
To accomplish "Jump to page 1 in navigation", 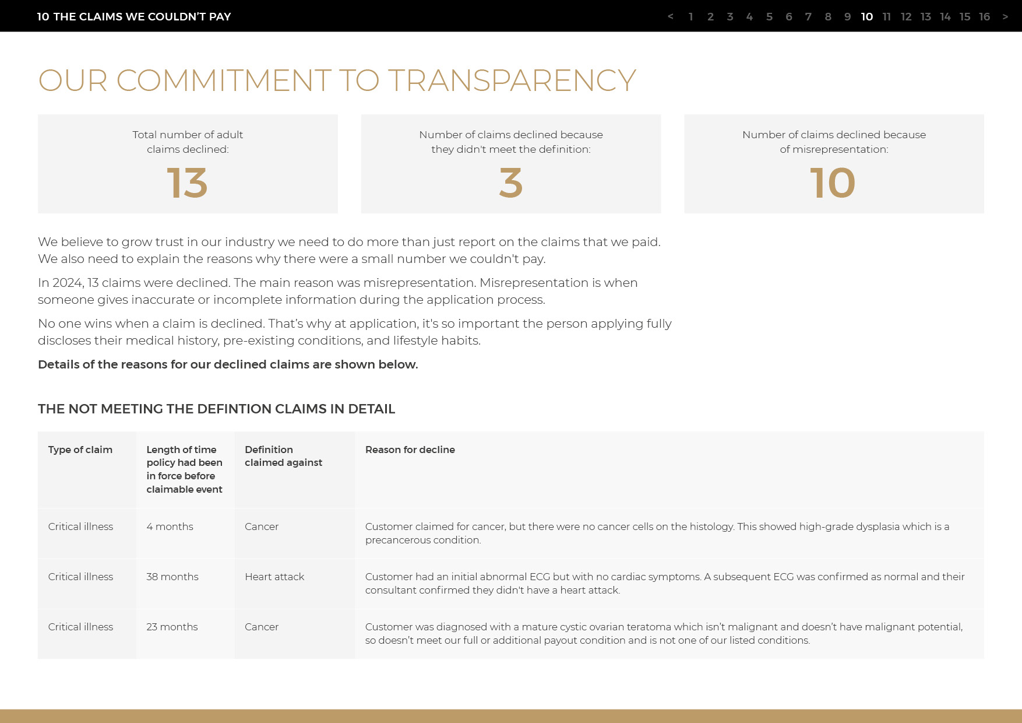I will [690, 16].
